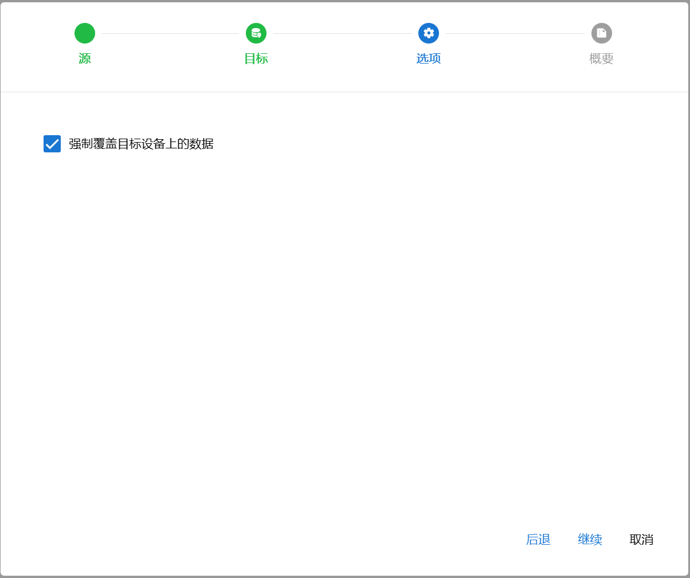Select the 源 step label
Viewport: 690px width, 578px height.
(x=85, y=58)
